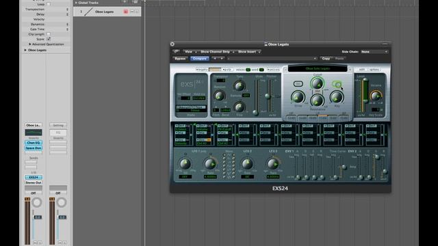
Task: Click the Setting button on Stereo Out strip
Action: click(x=58, y=125)
